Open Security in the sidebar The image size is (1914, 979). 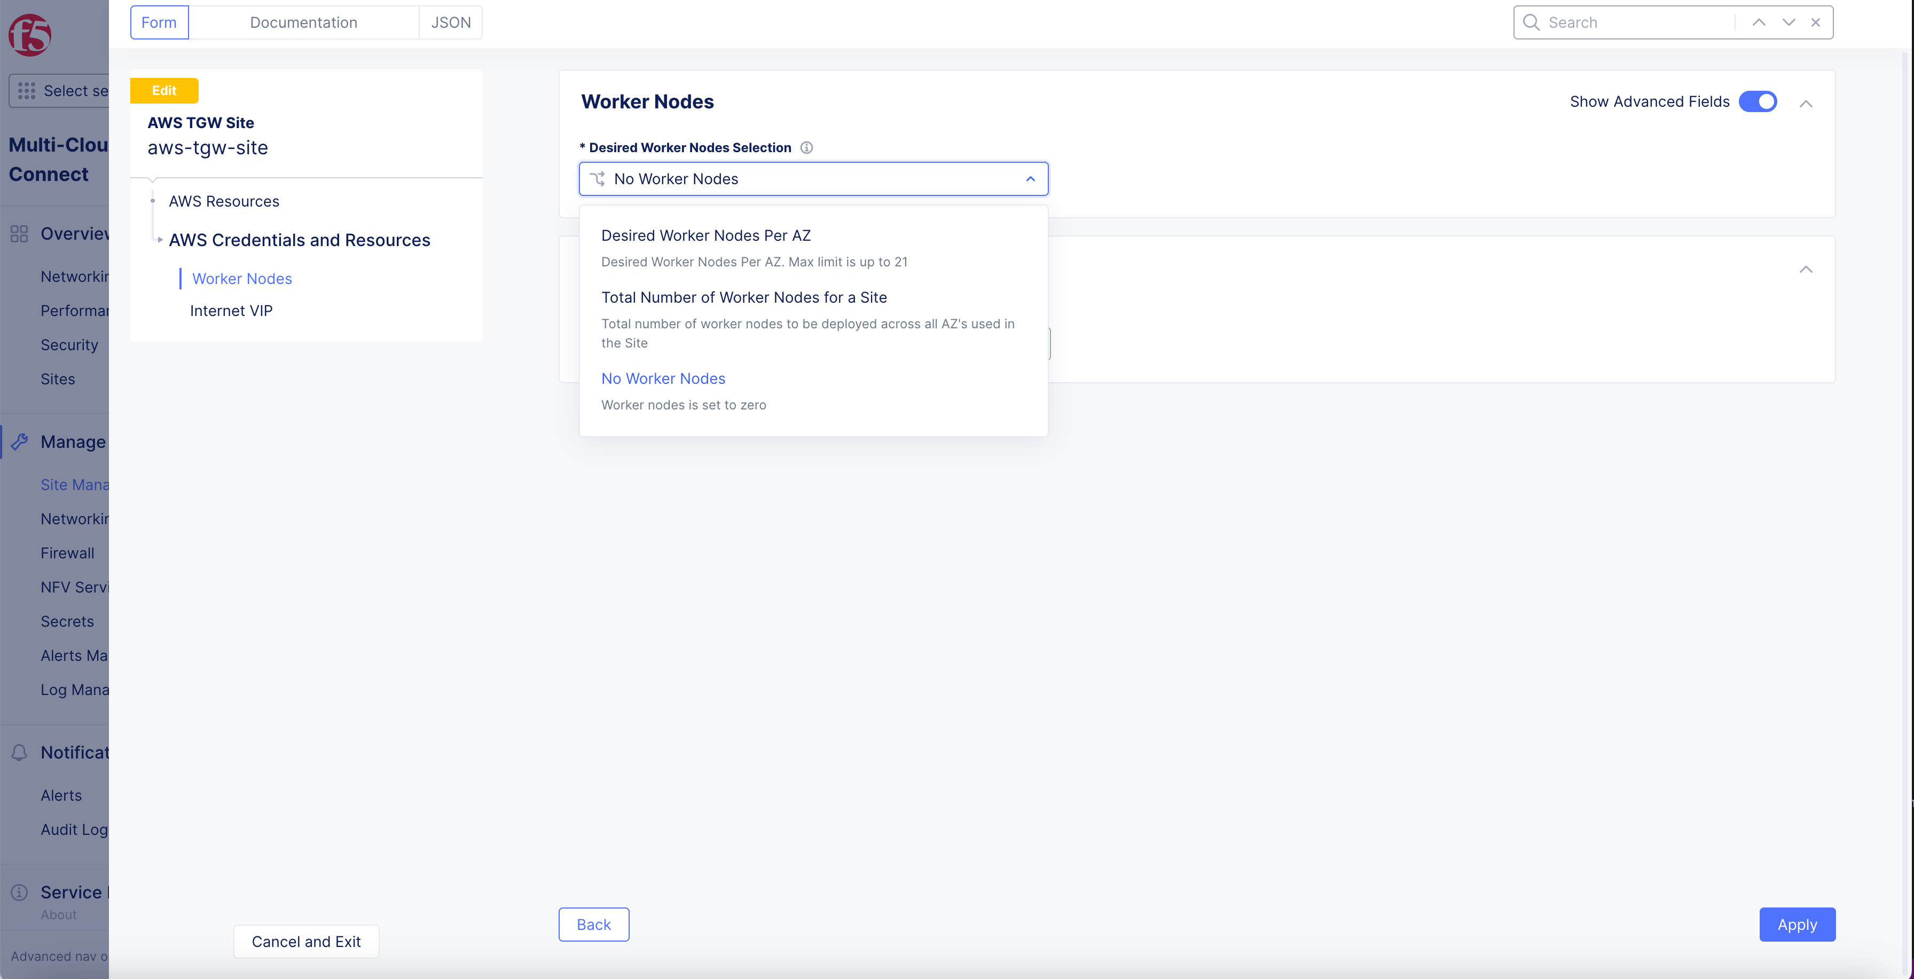[69, 345]
